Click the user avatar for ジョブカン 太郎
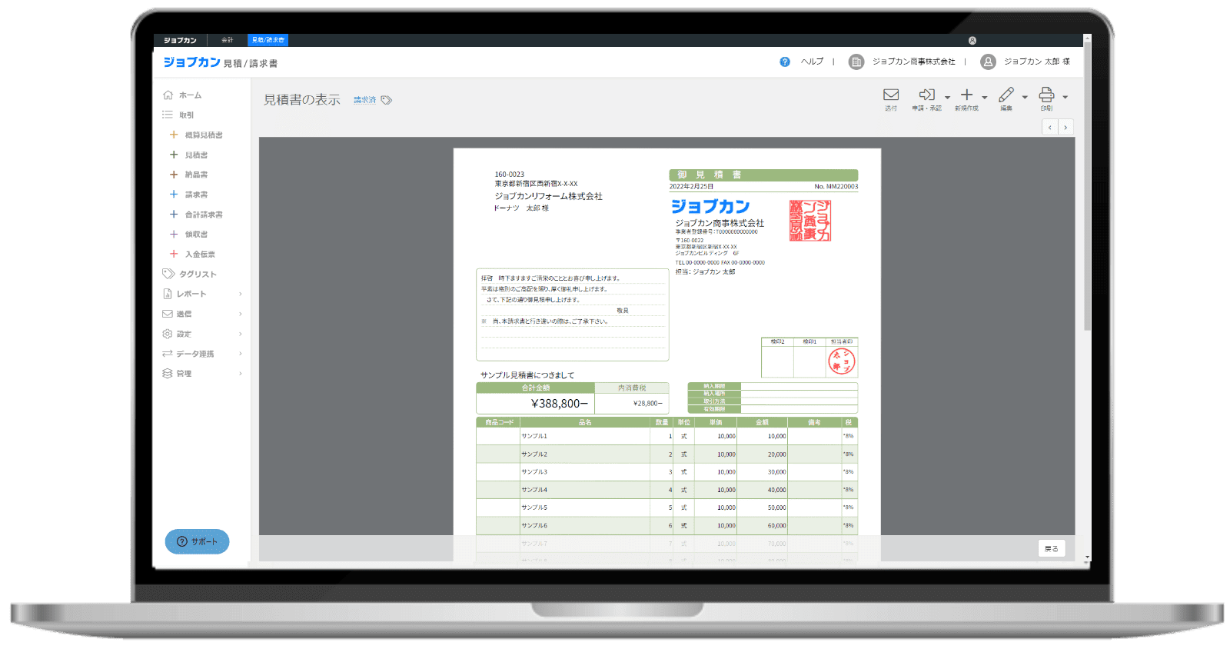Screen dimensions: 1230x649 [x=989, y=62]
